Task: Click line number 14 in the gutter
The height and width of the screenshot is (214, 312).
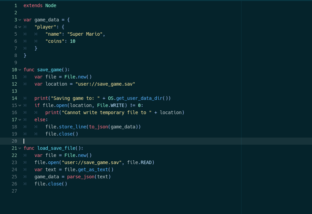Action: click(x=14, y=98)
